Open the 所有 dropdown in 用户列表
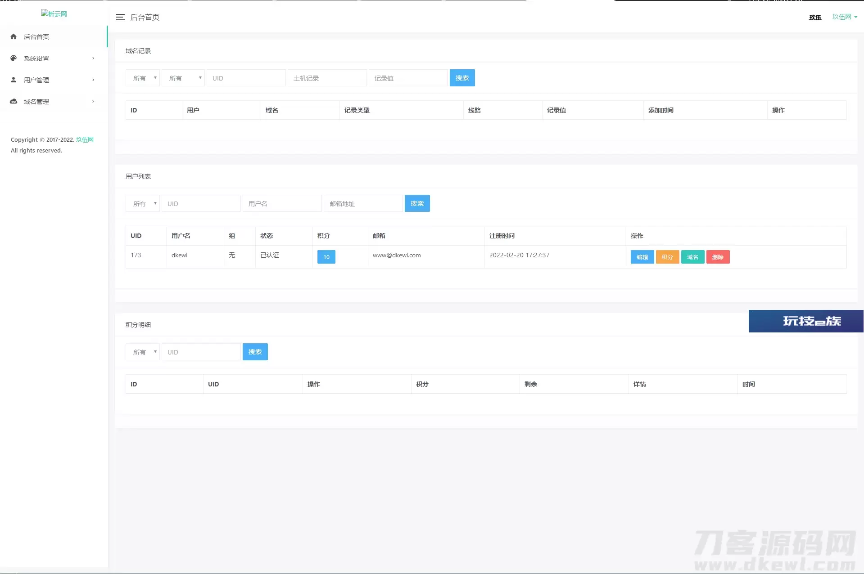 point(143,203)
